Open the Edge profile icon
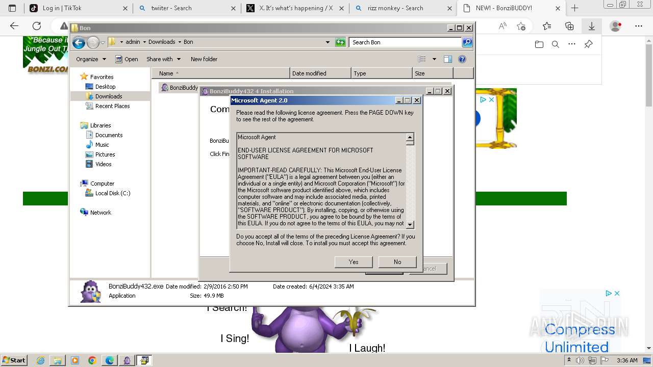 pos(616,26)
